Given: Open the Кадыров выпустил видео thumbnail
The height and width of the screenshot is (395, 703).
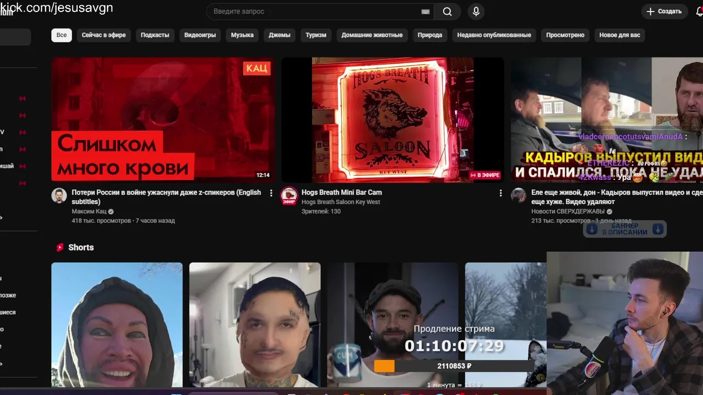Looking at the screenshot, I should click(x=607, y=120).
